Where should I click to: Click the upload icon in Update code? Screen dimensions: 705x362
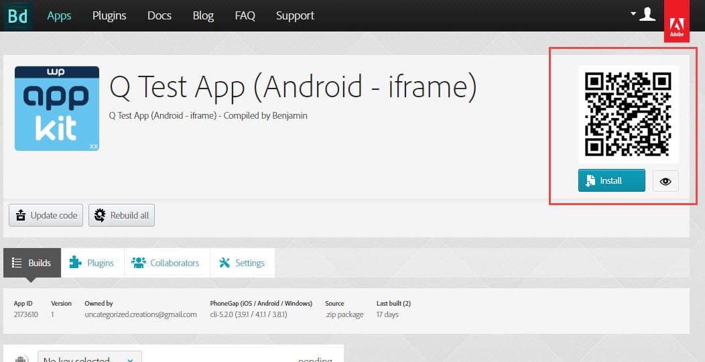pos(21,215)
